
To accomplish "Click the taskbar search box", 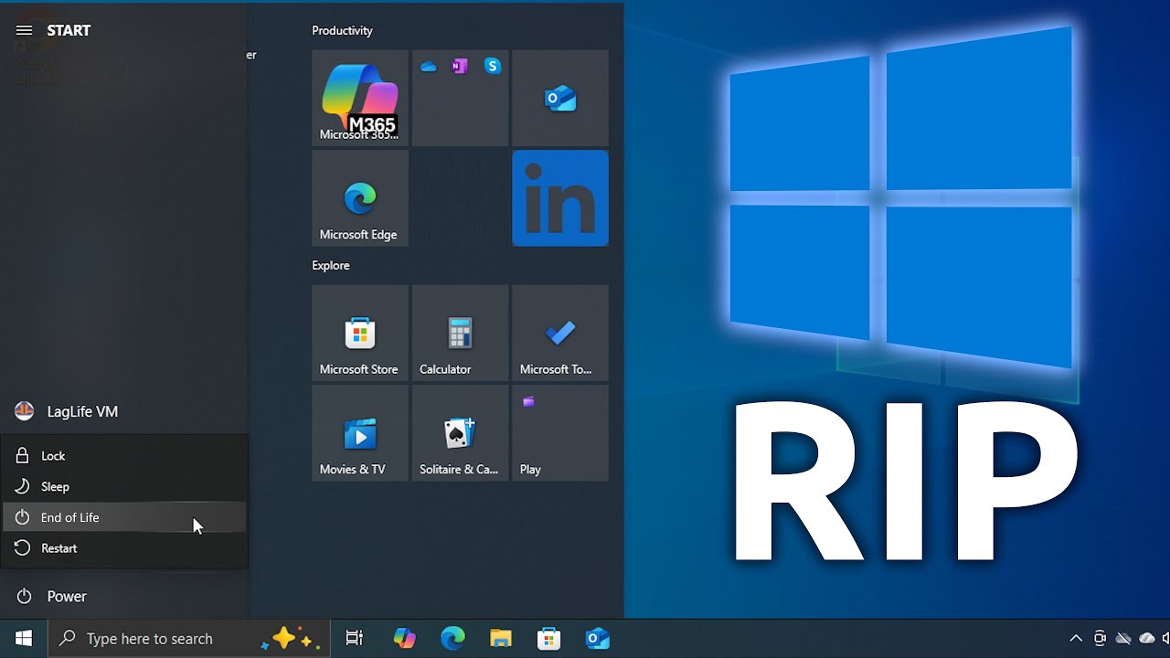I will pyautogui.click(x=188, y=639).
